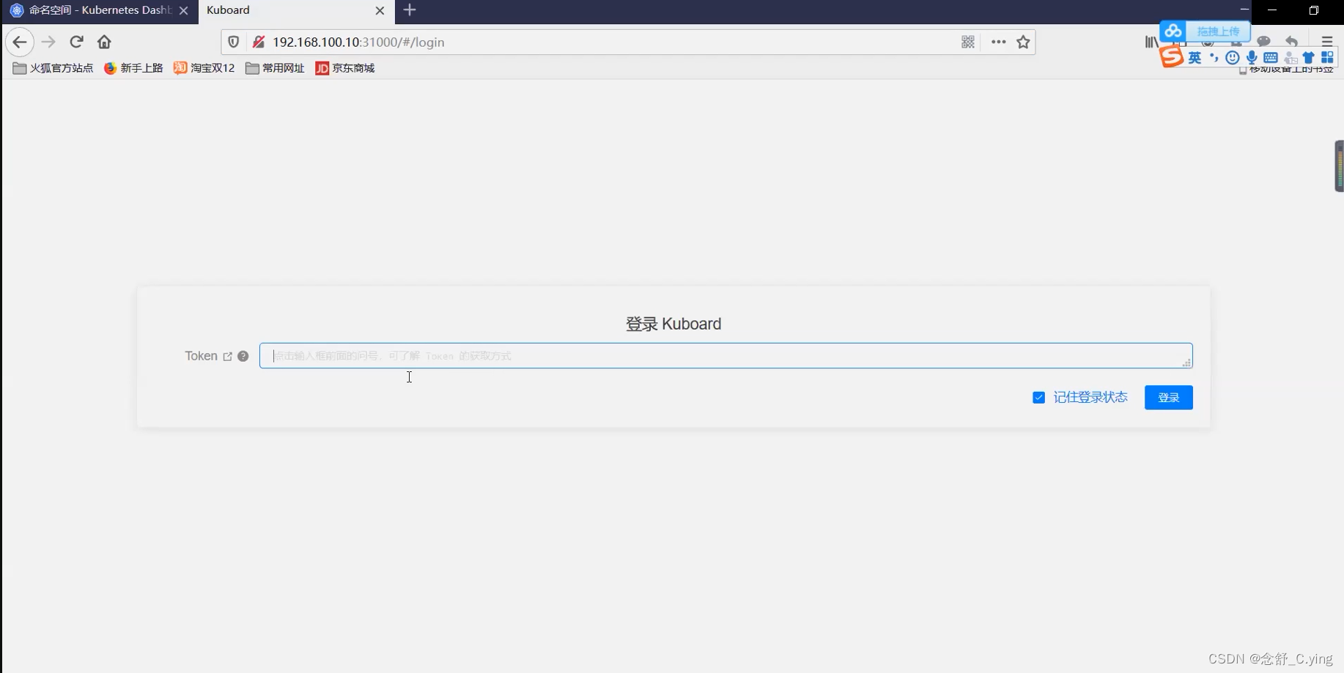Viewport: 1344px width, 673px height.
Task: Open 常用网址 bookmark folder
Action: [x=275, y=68]
